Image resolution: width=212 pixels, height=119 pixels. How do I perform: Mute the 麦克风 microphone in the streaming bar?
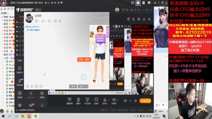pyautogui.click(x=105, y=101)
